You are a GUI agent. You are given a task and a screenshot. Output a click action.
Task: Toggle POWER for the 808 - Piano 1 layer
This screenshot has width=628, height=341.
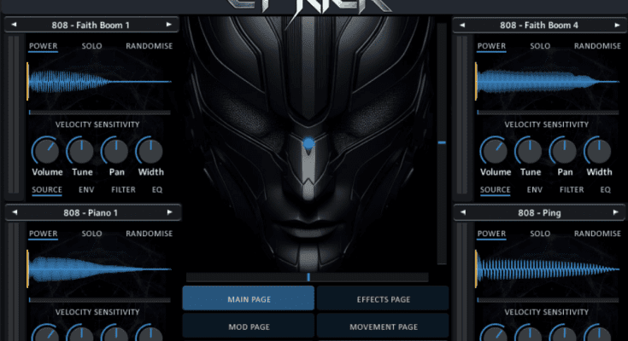click(42, 234)
